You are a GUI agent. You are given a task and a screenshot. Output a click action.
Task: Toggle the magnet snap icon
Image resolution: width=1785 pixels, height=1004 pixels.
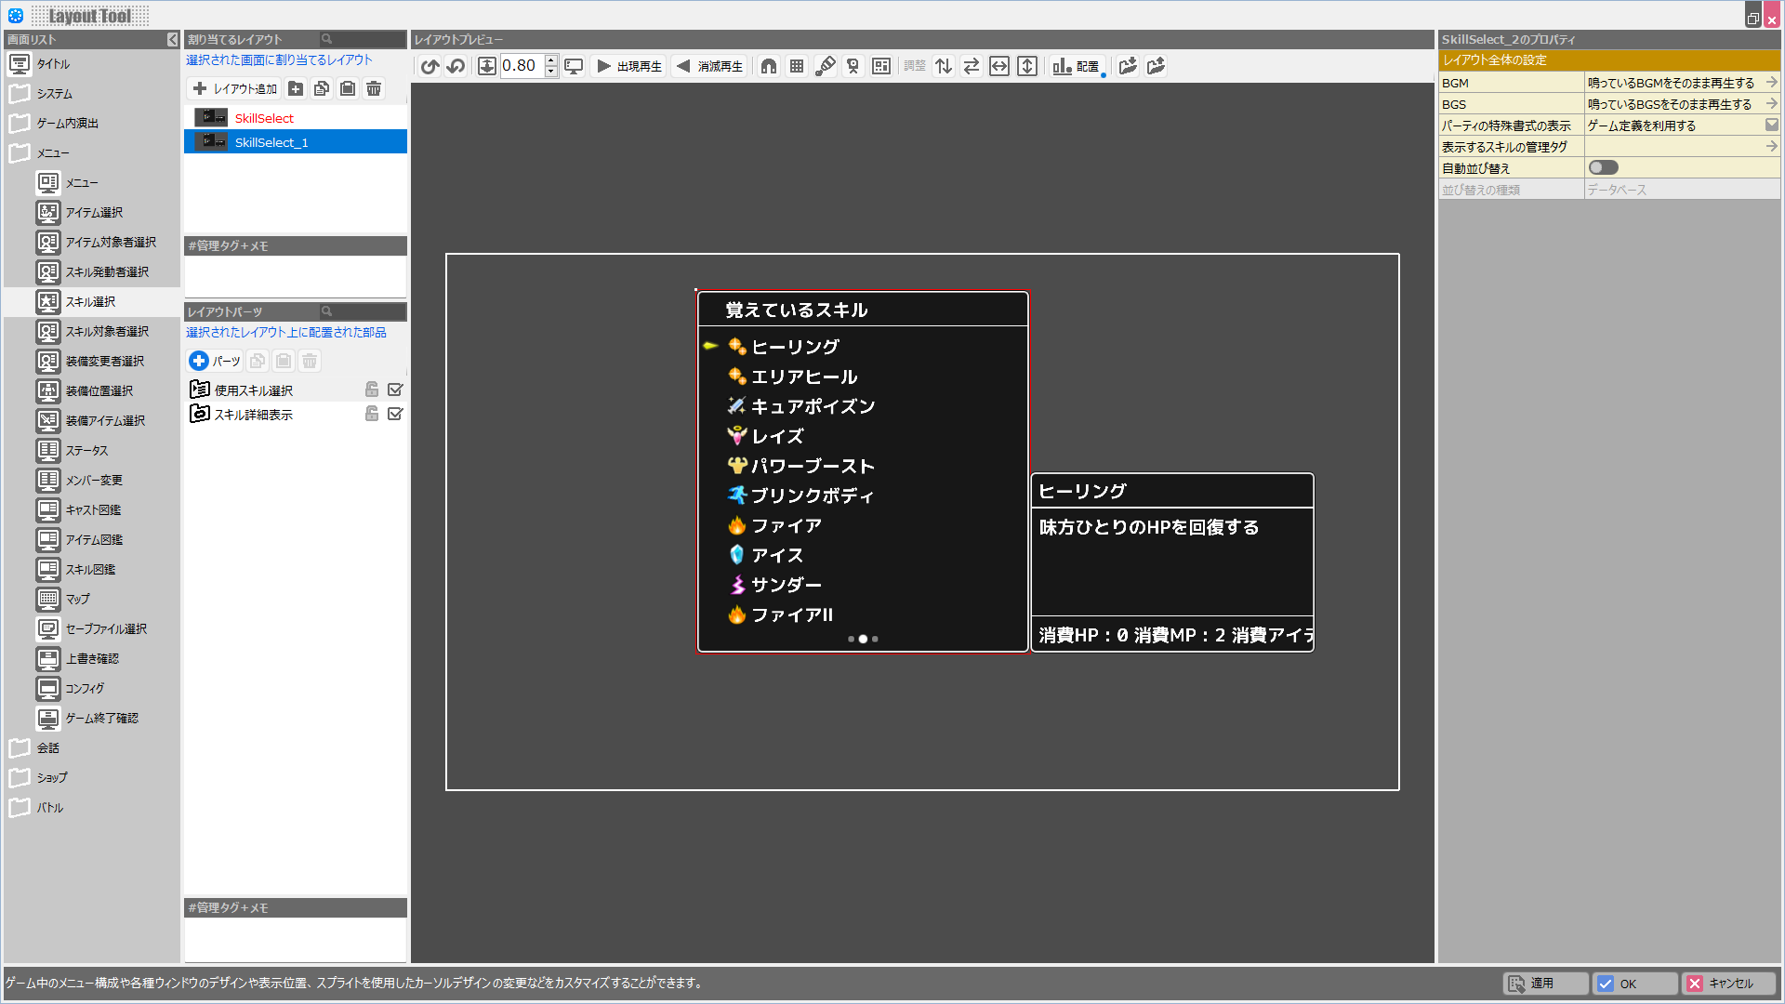click(769, 66)
